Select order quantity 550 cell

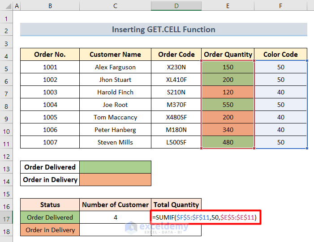point(228,105)
